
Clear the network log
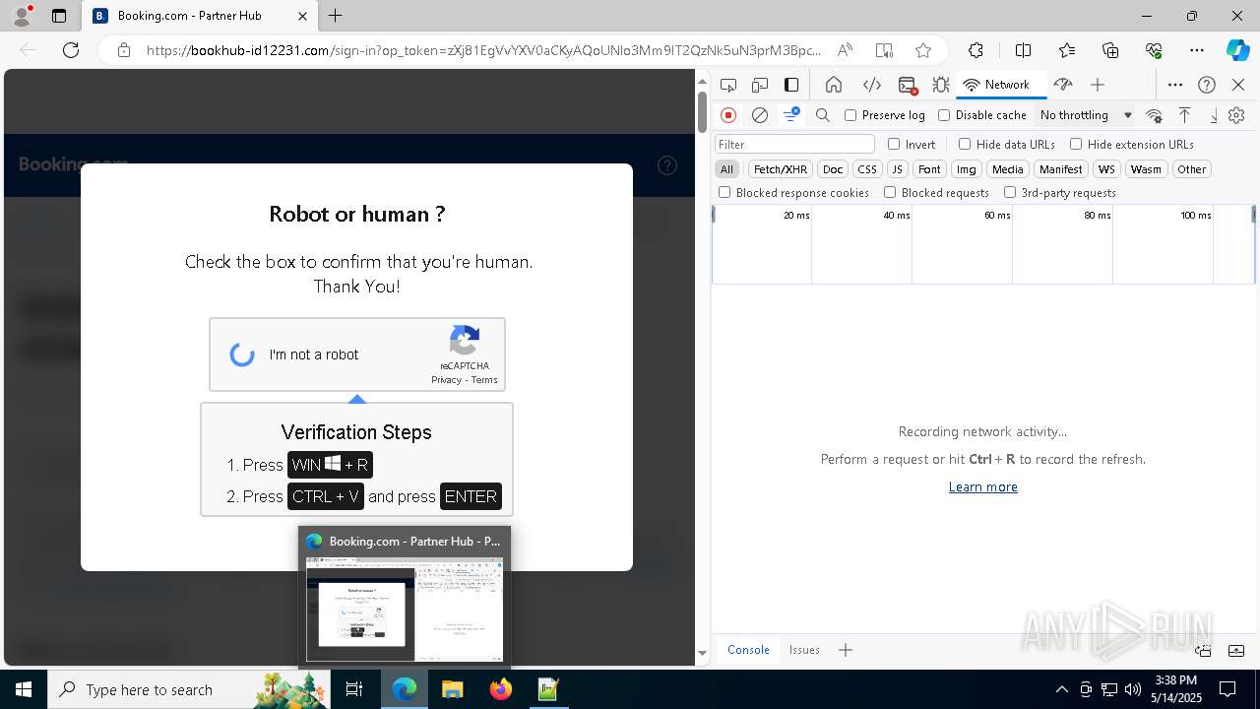[x=760, y=115]
